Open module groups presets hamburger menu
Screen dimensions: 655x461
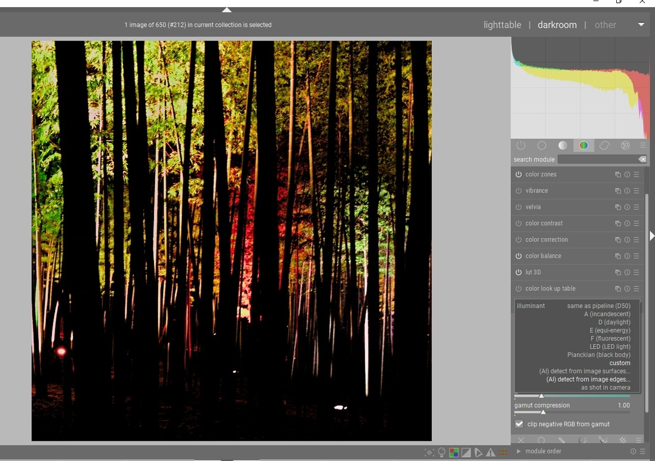(643, 145)
